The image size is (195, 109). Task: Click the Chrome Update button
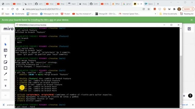[x=188, y=9]
